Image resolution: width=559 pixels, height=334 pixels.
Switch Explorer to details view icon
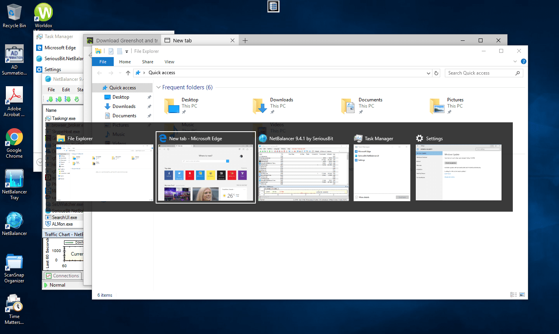(x=514, y=295)
